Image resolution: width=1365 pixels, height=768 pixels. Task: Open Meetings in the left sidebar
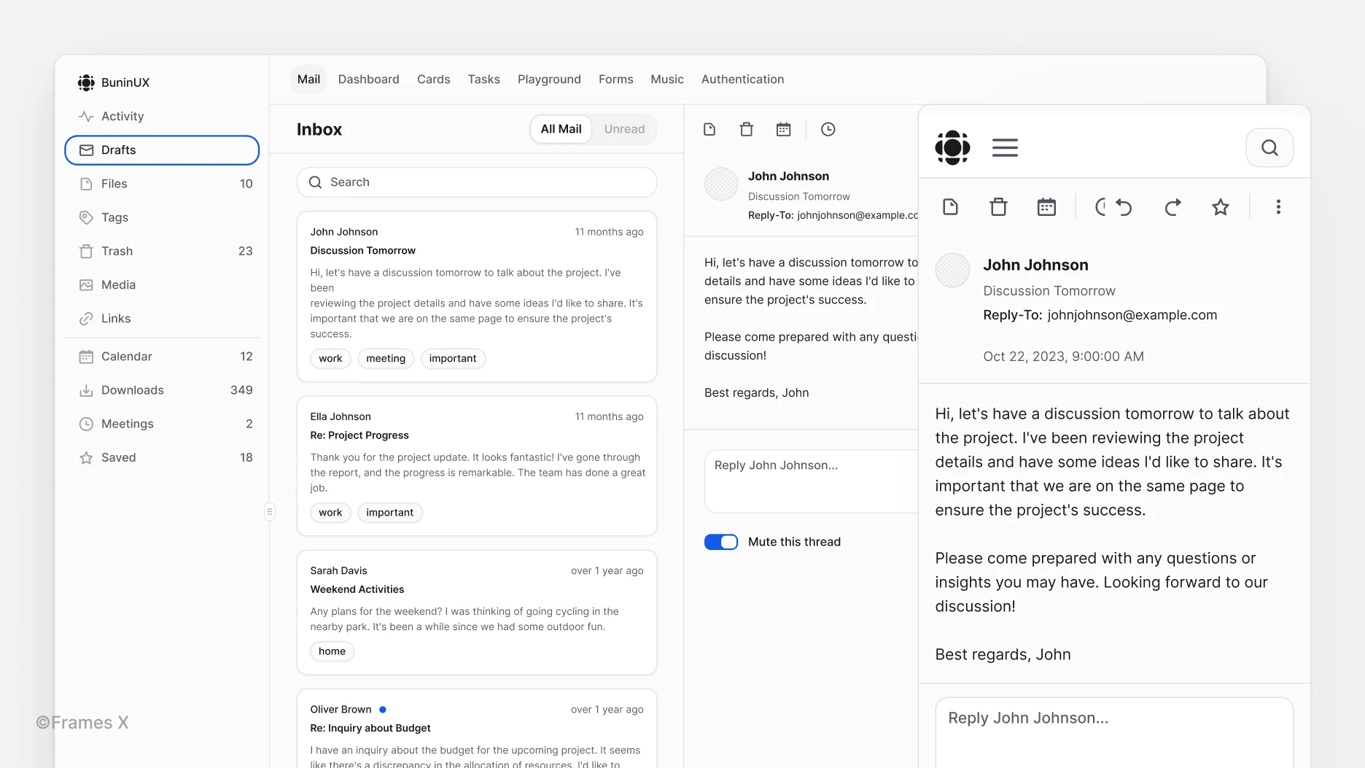coord(162,424)
